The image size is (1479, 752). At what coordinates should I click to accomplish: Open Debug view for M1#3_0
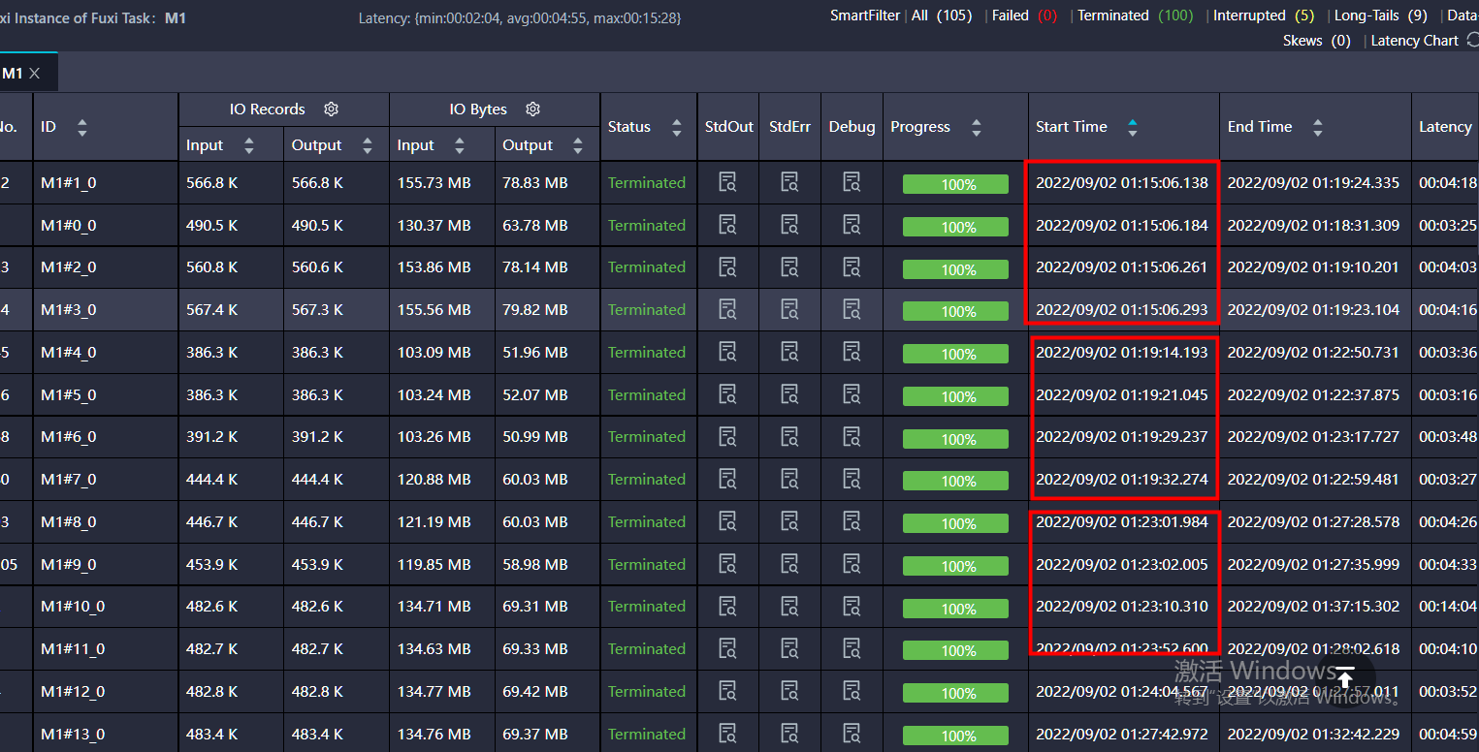pos(852,309)
